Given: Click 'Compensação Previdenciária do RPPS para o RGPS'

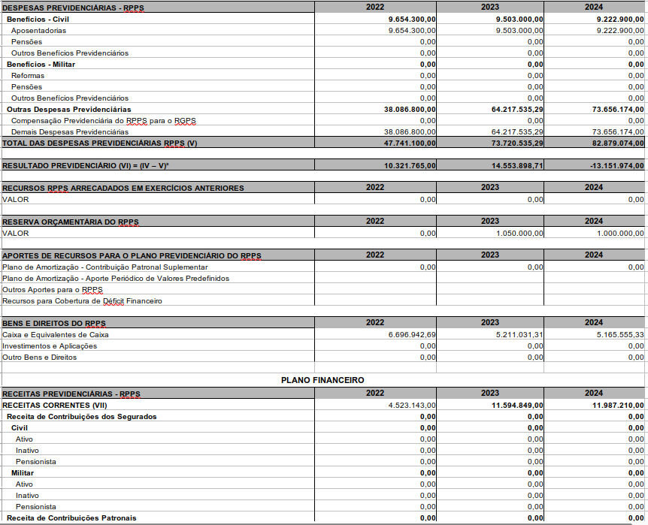Looking at the screenshot, I should click(103, 120).
